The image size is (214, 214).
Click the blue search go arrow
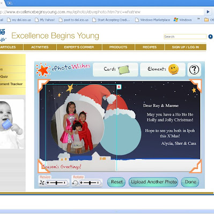(x=210, y=36)
